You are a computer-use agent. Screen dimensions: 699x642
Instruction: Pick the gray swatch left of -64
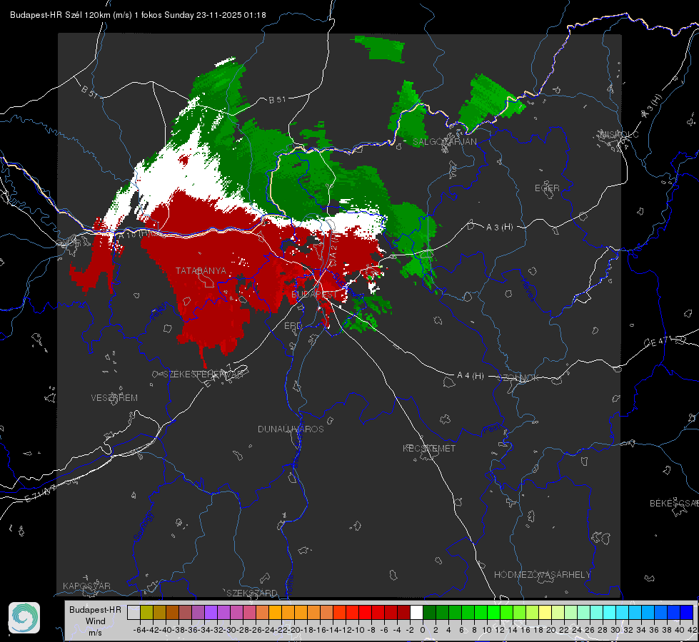click(x=134, y=612)
